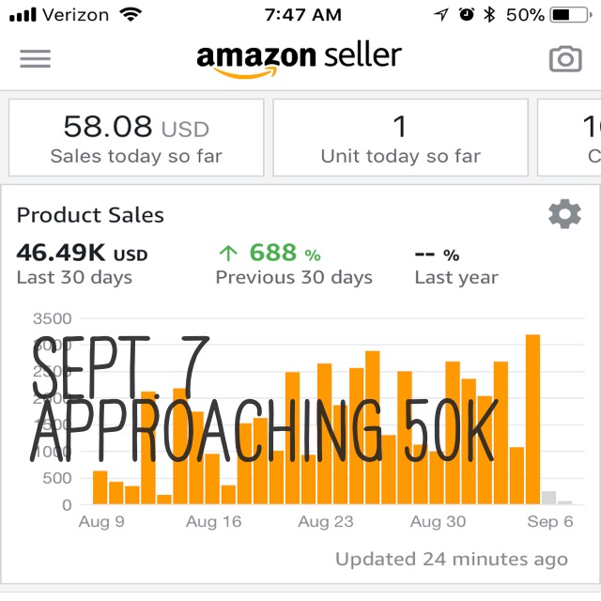Tap the Amazon Seller logo

(x=299, y=59)
